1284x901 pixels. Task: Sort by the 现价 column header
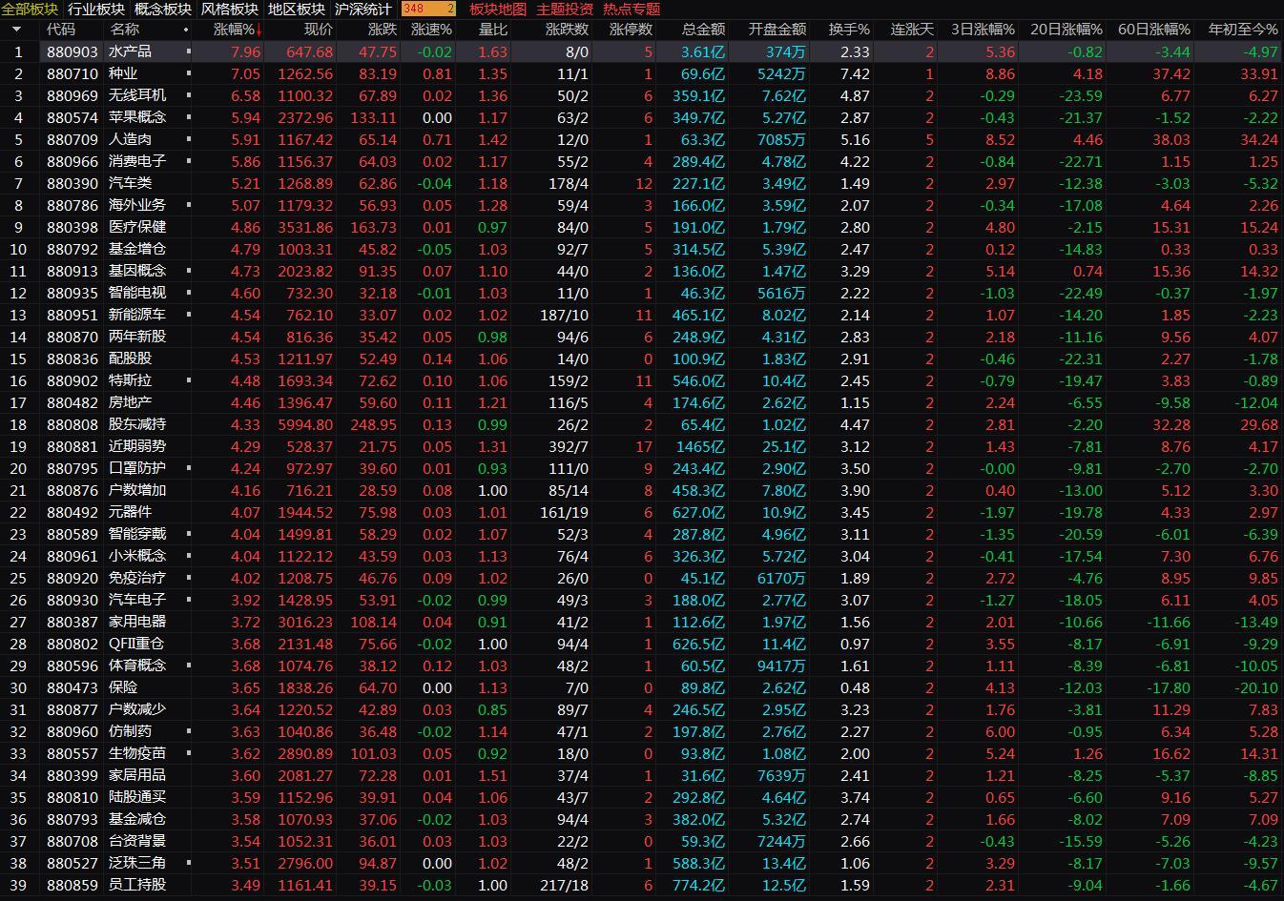click(318, 30)
